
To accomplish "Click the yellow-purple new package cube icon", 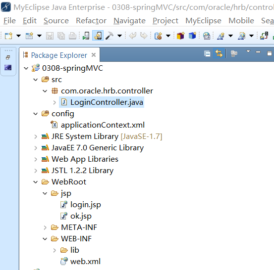I will pyautogui.click(x=181, y=36).
